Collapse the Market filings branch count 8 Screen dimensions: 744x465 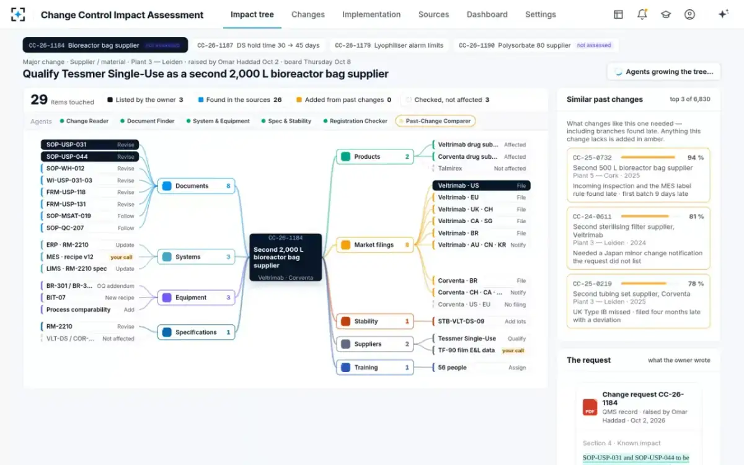[407, 245]
